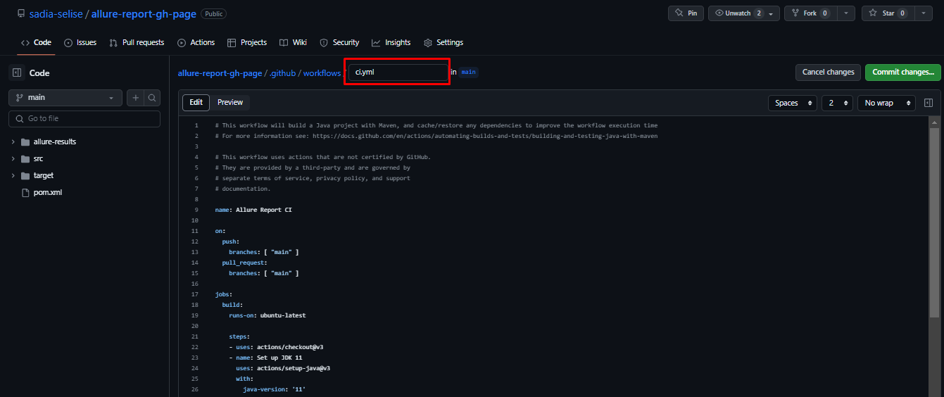Switch to the Preview editor tab

point(230,102)
